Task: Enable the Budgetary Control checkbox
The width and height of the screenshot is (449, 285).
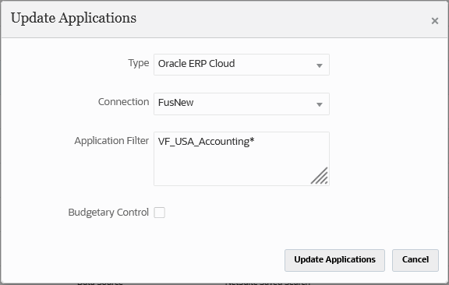Action: (x=159, y=213)
